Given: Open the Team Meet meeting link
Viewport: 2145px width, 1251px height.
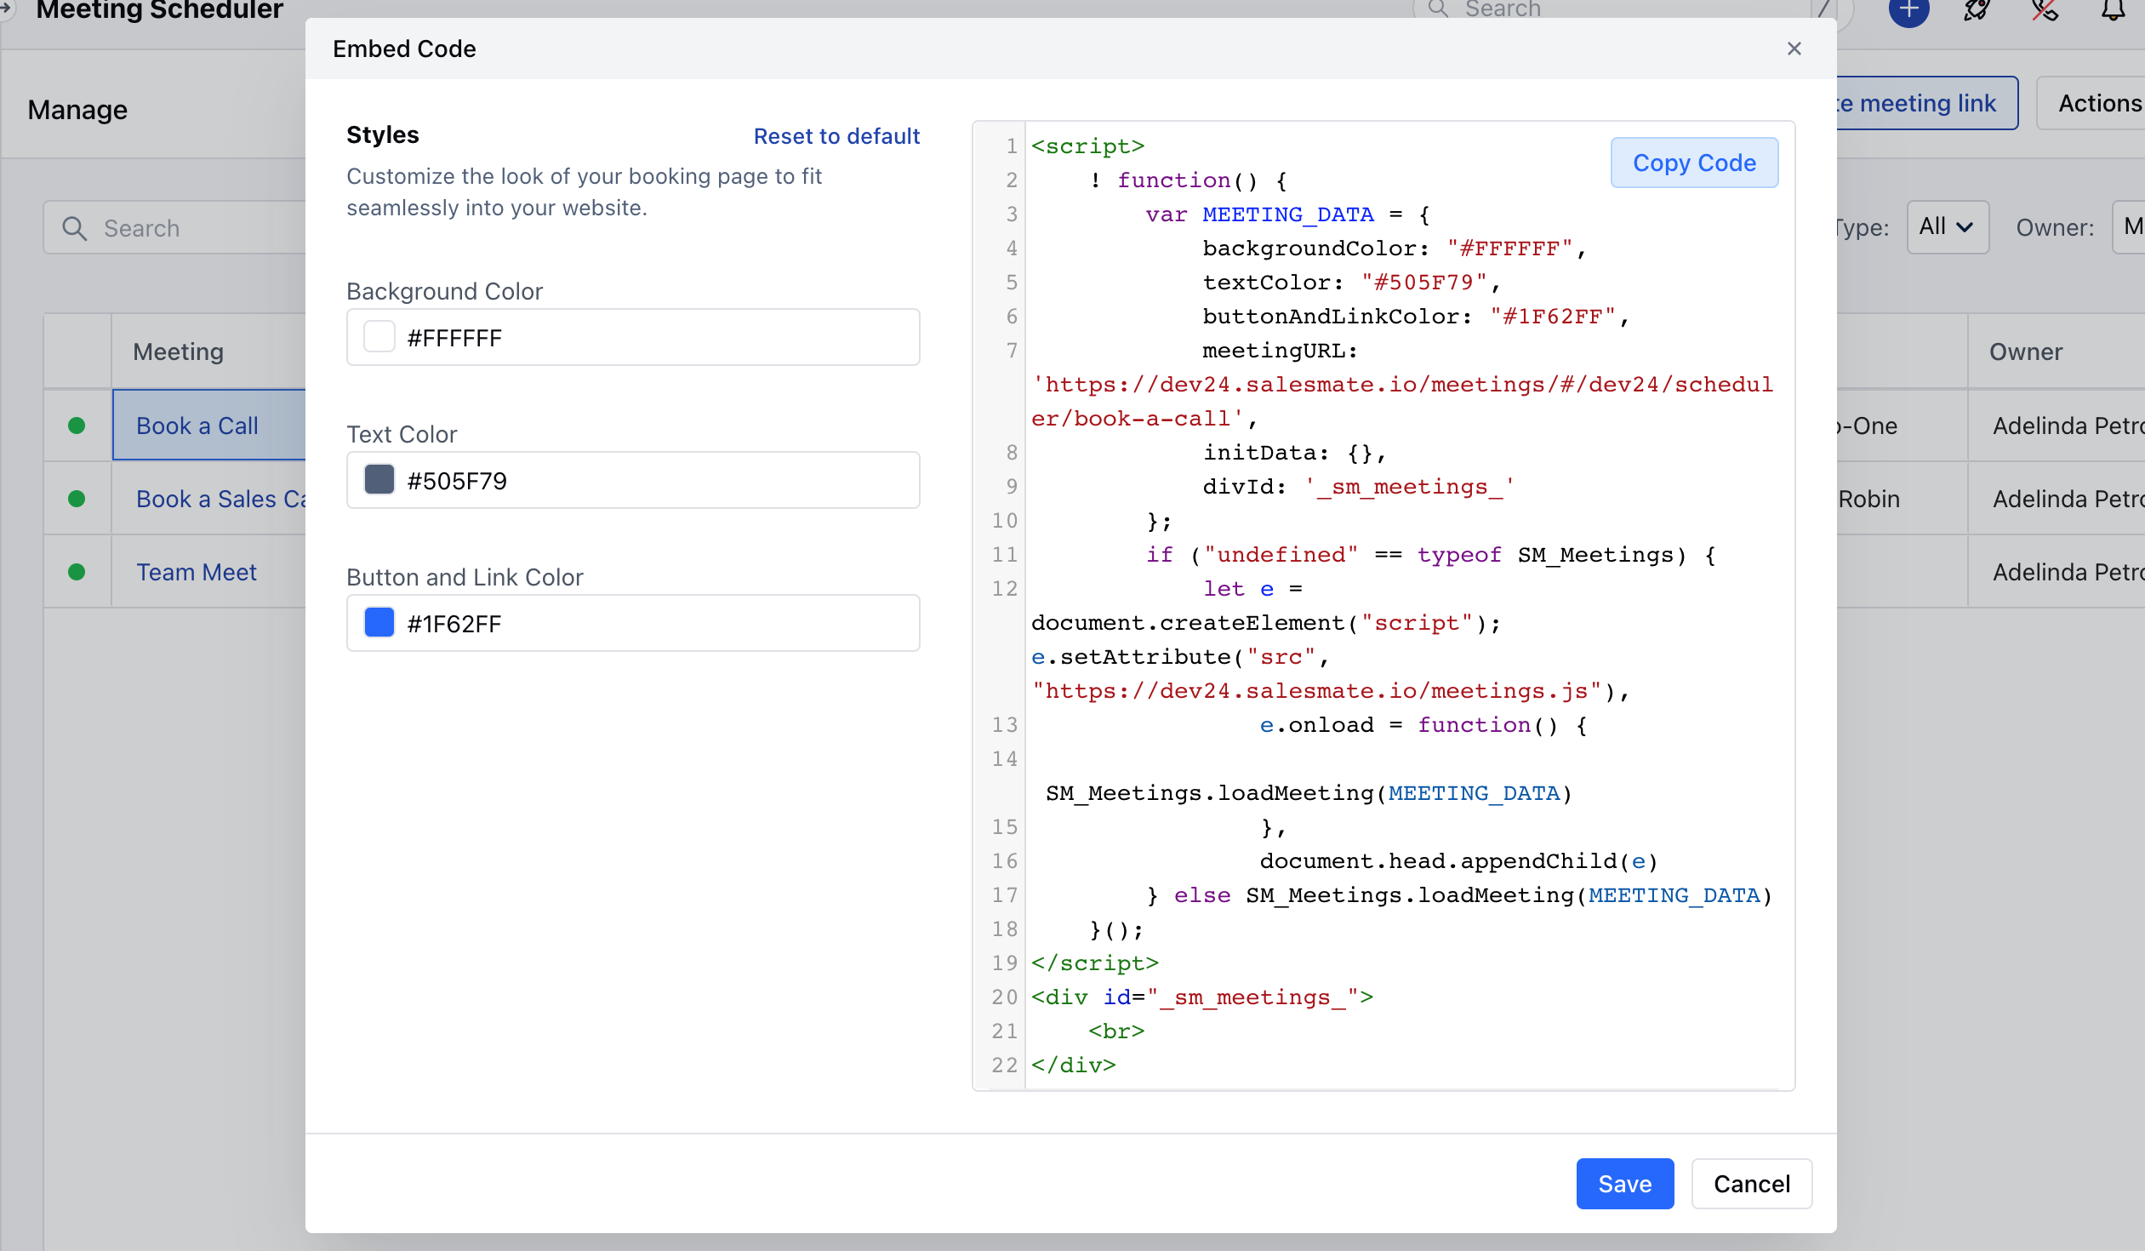Looking at the screenshot, I should click(x=197, y=572).
